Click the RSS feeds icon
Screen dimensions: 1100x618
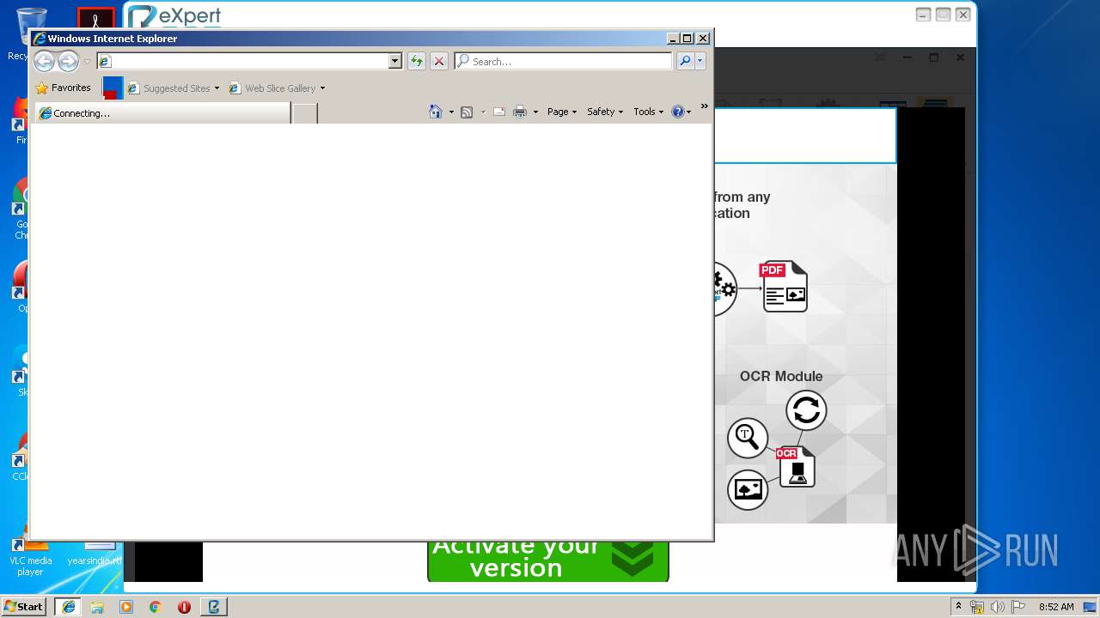467,112
